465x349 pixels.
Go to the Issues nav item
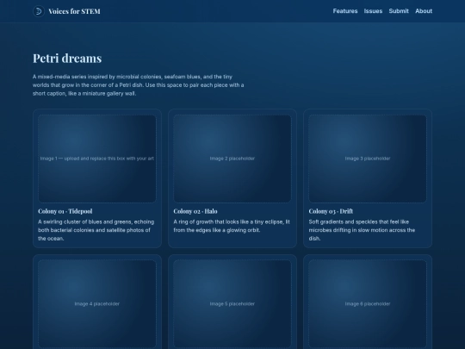tap(373, 11)
